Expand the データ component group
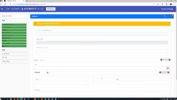 pyautogui.click(x=14, y=58)
